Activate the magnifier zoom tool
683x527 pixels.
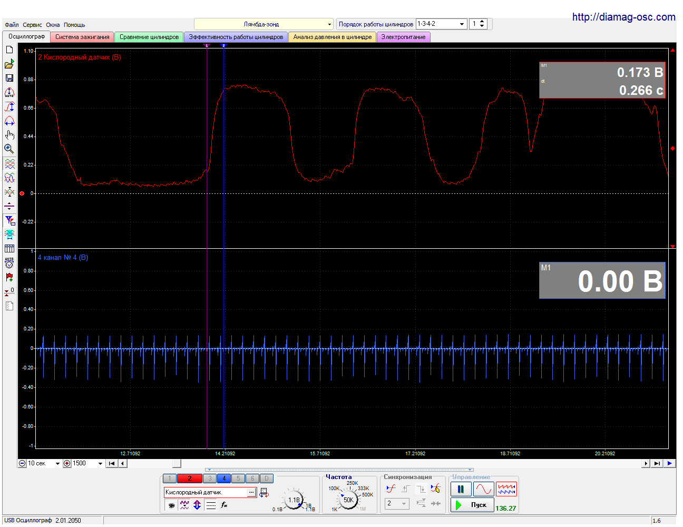pyautogui.click(x=9, y=149)
